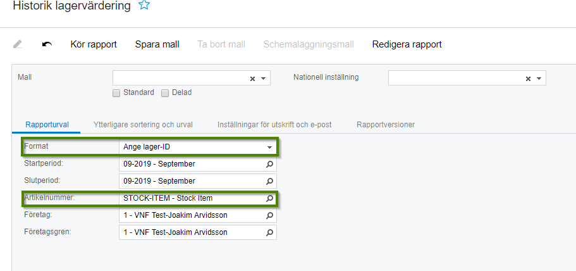Click into the Artikelnummer STOCK-ITEM field
The height and width of the screenshot is (271, 576).
[x=192, y=198]
